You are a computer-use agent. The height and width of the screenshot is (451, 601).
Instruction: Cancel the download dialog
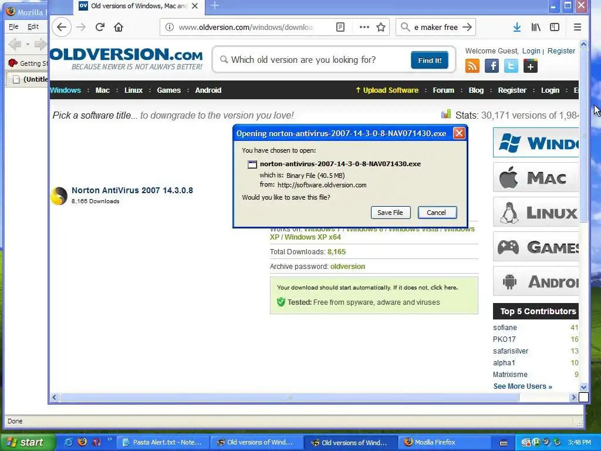[437, 213]
